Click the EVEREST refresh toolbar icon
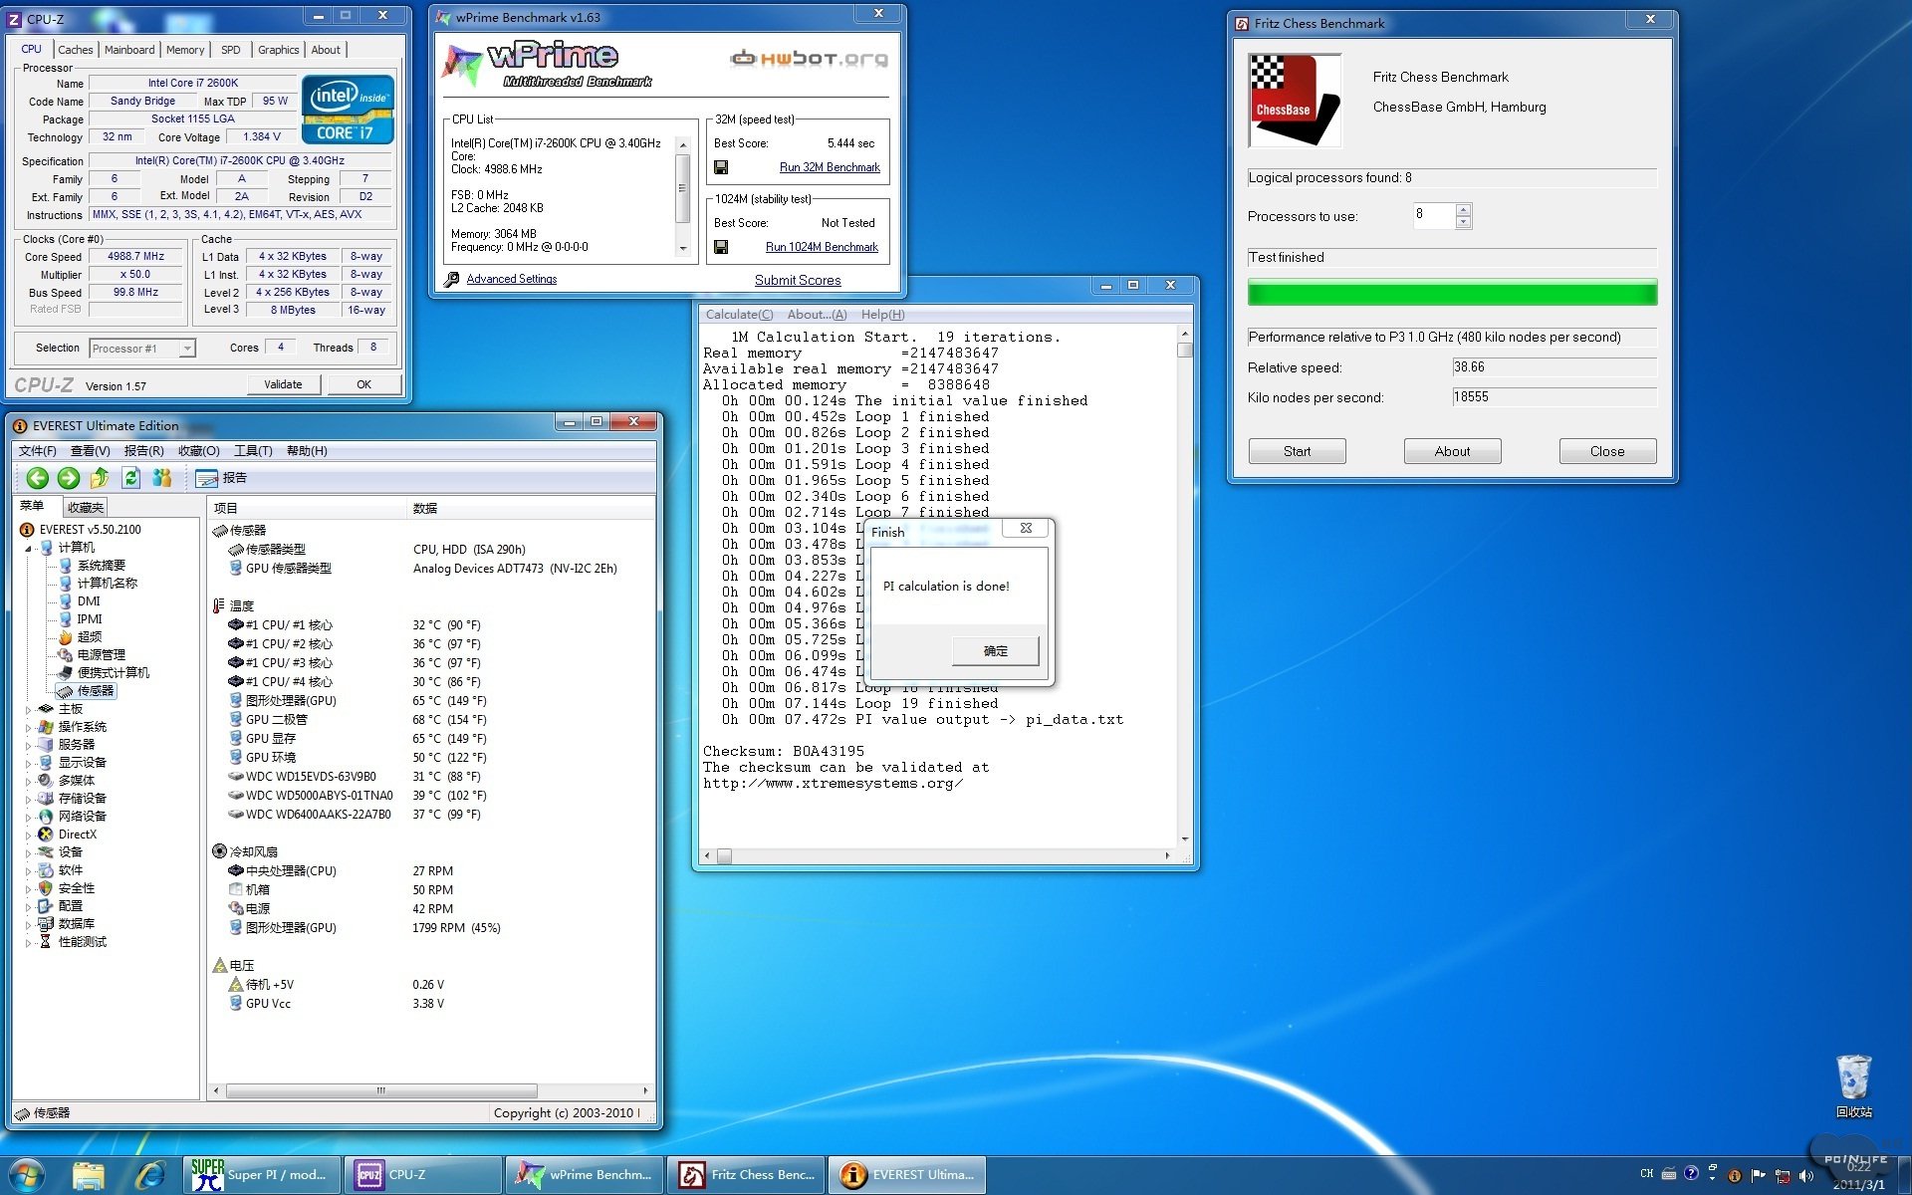Viewport: 1912px width, 1195px height. tap(130, 479)
